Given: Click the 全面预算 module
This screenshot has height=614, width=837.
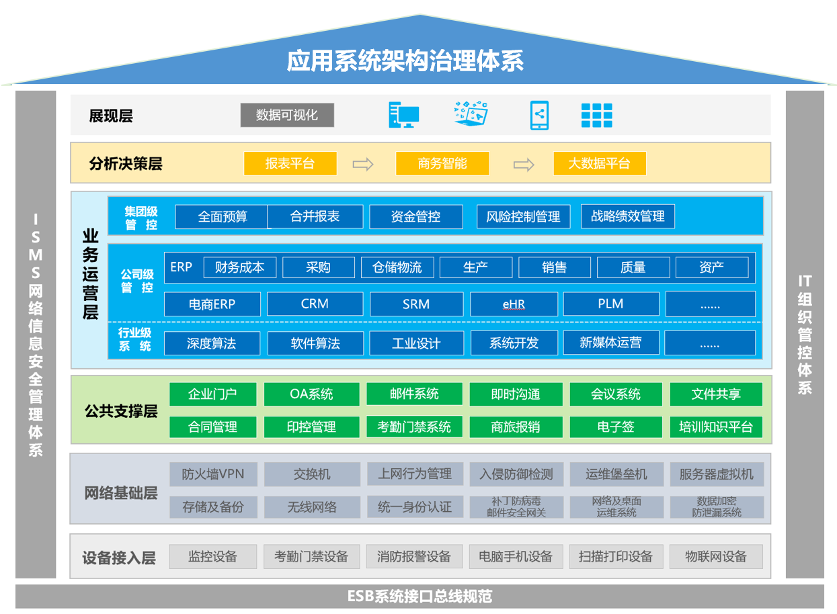Looking at the screenshot, I should tap(222, 217).
